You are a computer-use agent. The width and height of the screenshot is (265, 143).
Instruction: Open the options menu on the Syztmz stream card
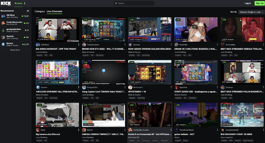tap(79, 87)
